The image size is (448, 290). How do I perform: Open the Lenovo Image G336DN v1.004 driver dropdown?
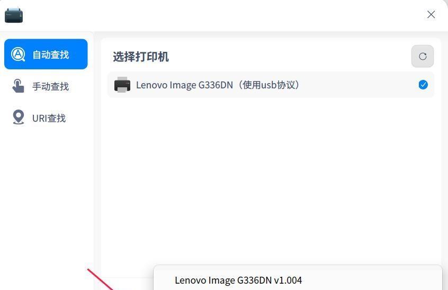pyautogui.click(x=298, y=278)
